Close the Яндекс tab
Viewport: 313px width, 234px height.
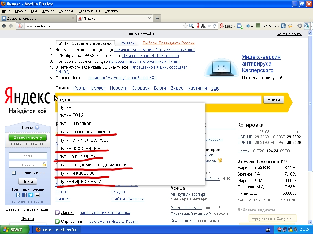point(149,18)
